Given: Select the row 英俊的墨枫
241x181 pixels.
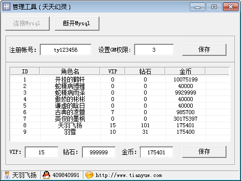Looking at the screenshot, I should [x=120, y=119].
